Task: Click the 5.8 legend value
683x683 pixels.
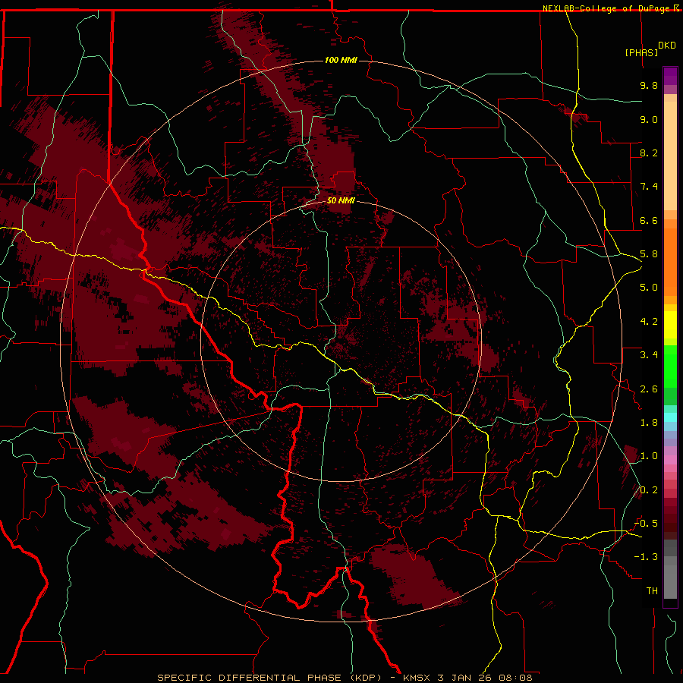Action: tap(649, 254)
